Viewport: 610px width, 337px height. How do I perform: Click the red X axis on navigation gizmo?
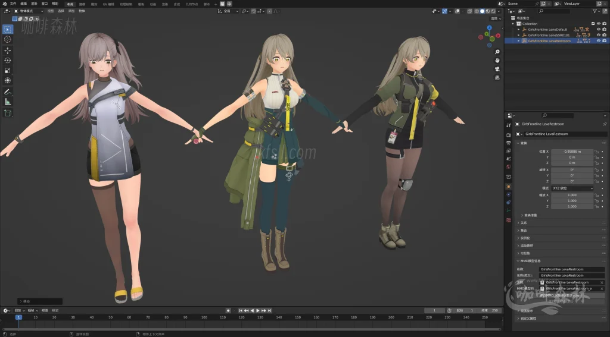[x=498, y=35]
